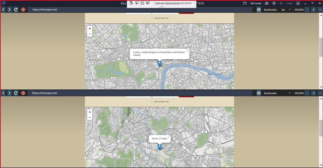Open the briefcase icon in title bar
The height and width of the screenshot is (168, 323).
coord(266,3)
